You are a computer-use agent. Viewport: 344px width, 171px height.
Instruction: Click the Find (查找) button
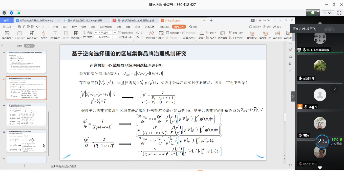pyautogui.click(x=193, y=27)
